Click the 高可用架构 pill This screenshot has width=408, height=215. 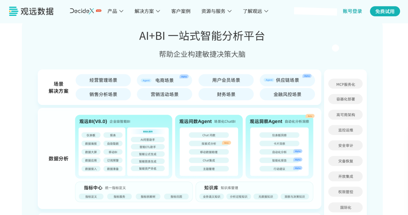point(346,115)
